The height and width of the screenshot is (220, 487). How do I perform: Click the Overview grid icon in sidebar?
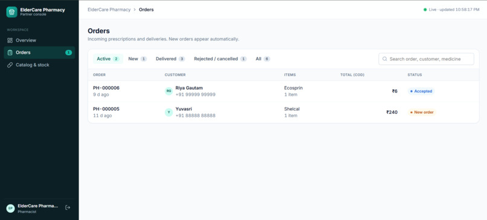click(x=10, y=40)
